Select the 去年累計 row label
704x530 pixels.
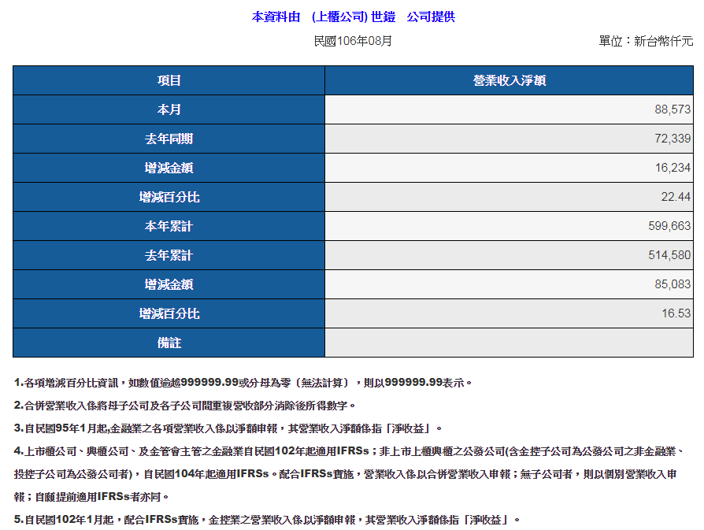coord(169,255)
